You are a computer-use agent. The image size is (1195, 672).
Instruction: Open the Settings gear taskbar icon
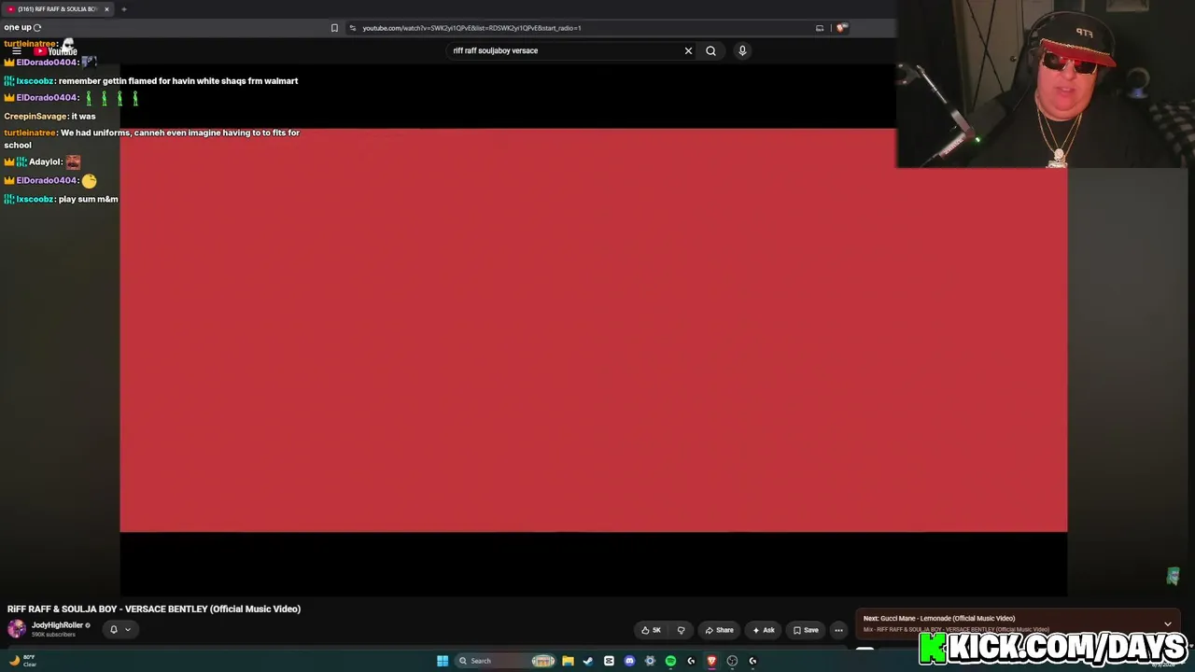coord(650,661)
